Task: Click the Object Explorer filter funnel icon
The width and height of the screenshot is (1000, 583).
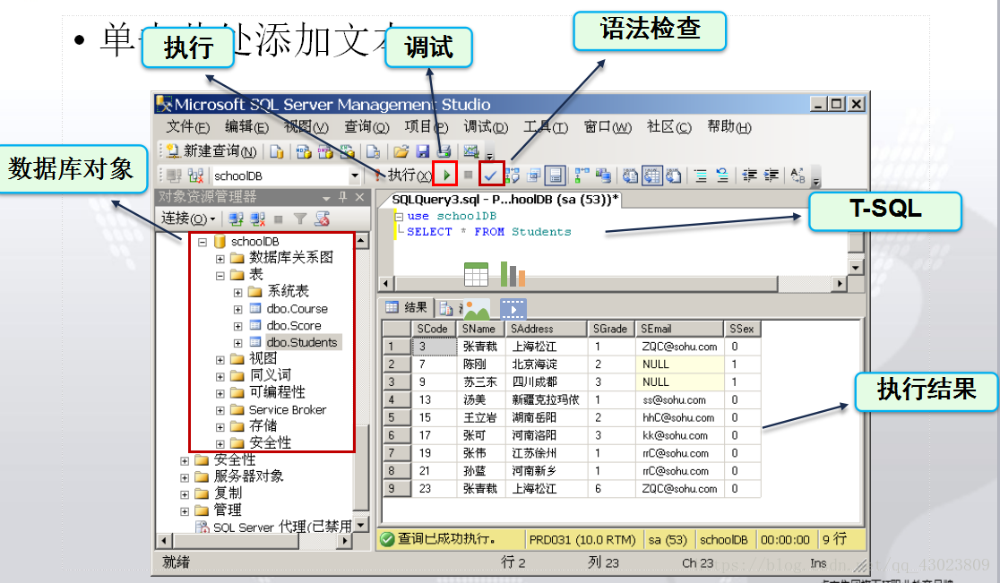Action: coord(300,219)
